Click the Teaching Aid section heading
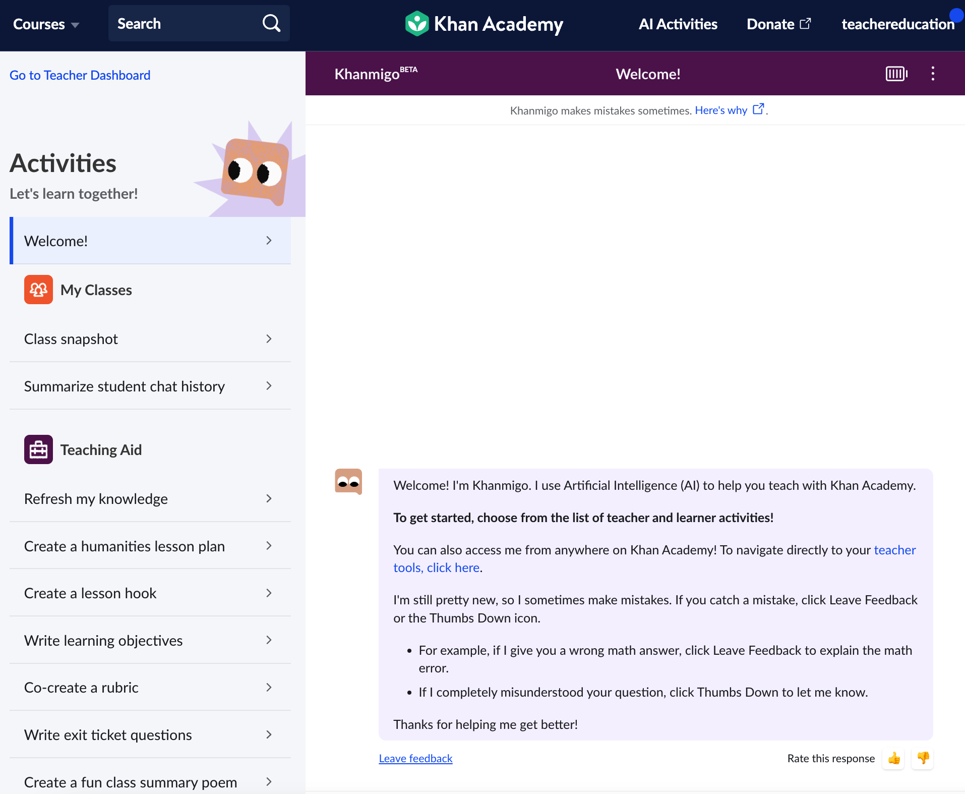The width and height of the screenshot is (965, 794). point(101,449)
